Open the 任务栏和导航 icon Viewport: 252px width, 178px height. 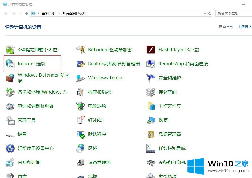151,148
